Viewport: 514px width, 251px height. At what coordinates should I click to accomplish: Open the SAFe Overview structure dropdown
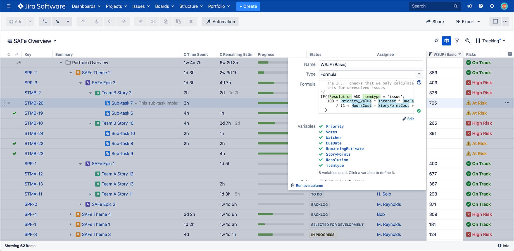pos(32,41)
